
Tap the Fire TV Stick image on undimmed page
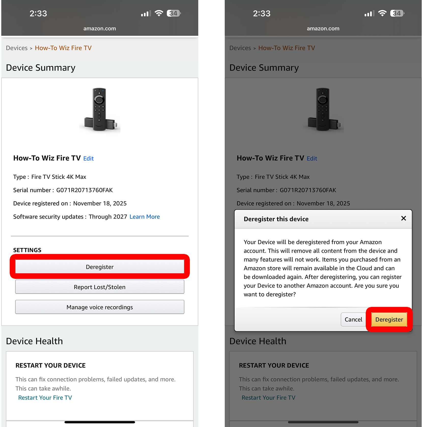click(100, 110)
